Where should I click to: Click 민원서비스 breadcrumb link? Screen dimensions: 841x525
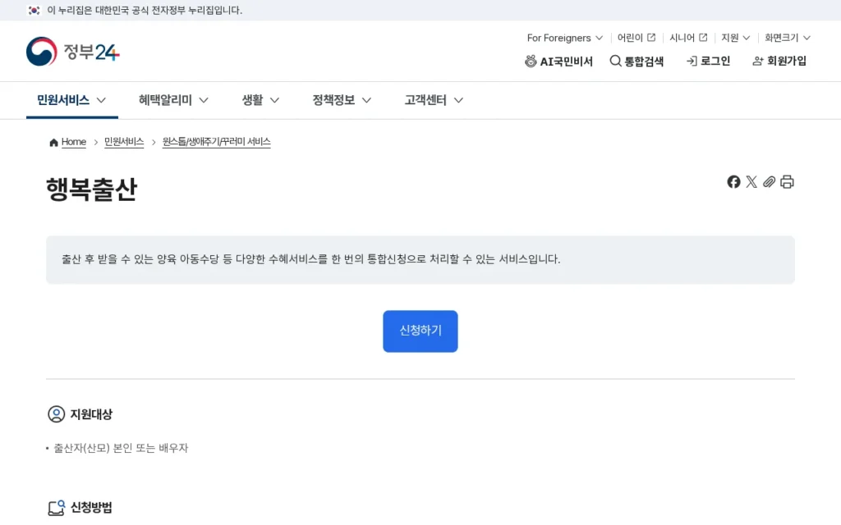tap(124, 142)
